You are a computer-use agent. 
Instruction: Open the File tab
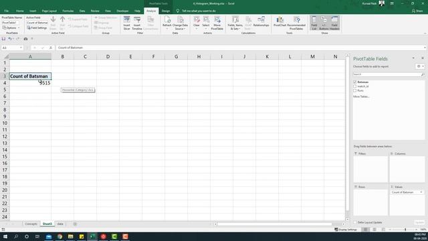pos(6,11)
